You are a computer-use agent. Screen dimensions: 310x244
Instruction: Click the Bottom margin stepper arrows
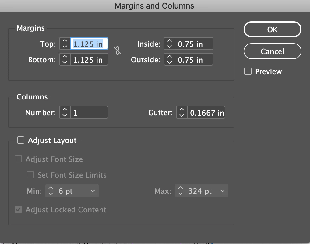click(x=65, y=59)
